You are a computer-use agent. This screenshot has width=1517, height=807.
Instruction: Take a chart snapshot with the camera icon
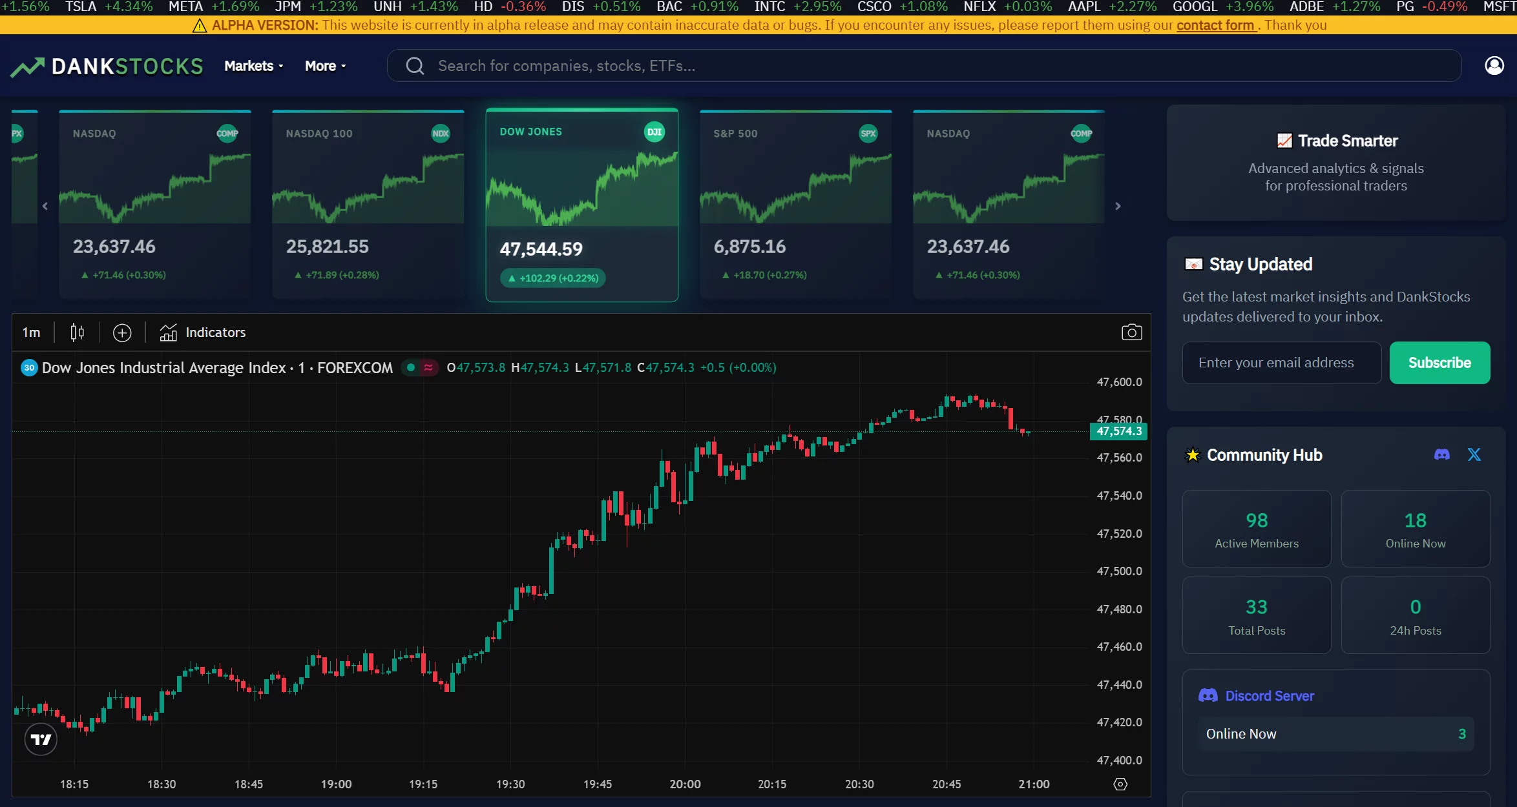click(x=1131, y=332)
